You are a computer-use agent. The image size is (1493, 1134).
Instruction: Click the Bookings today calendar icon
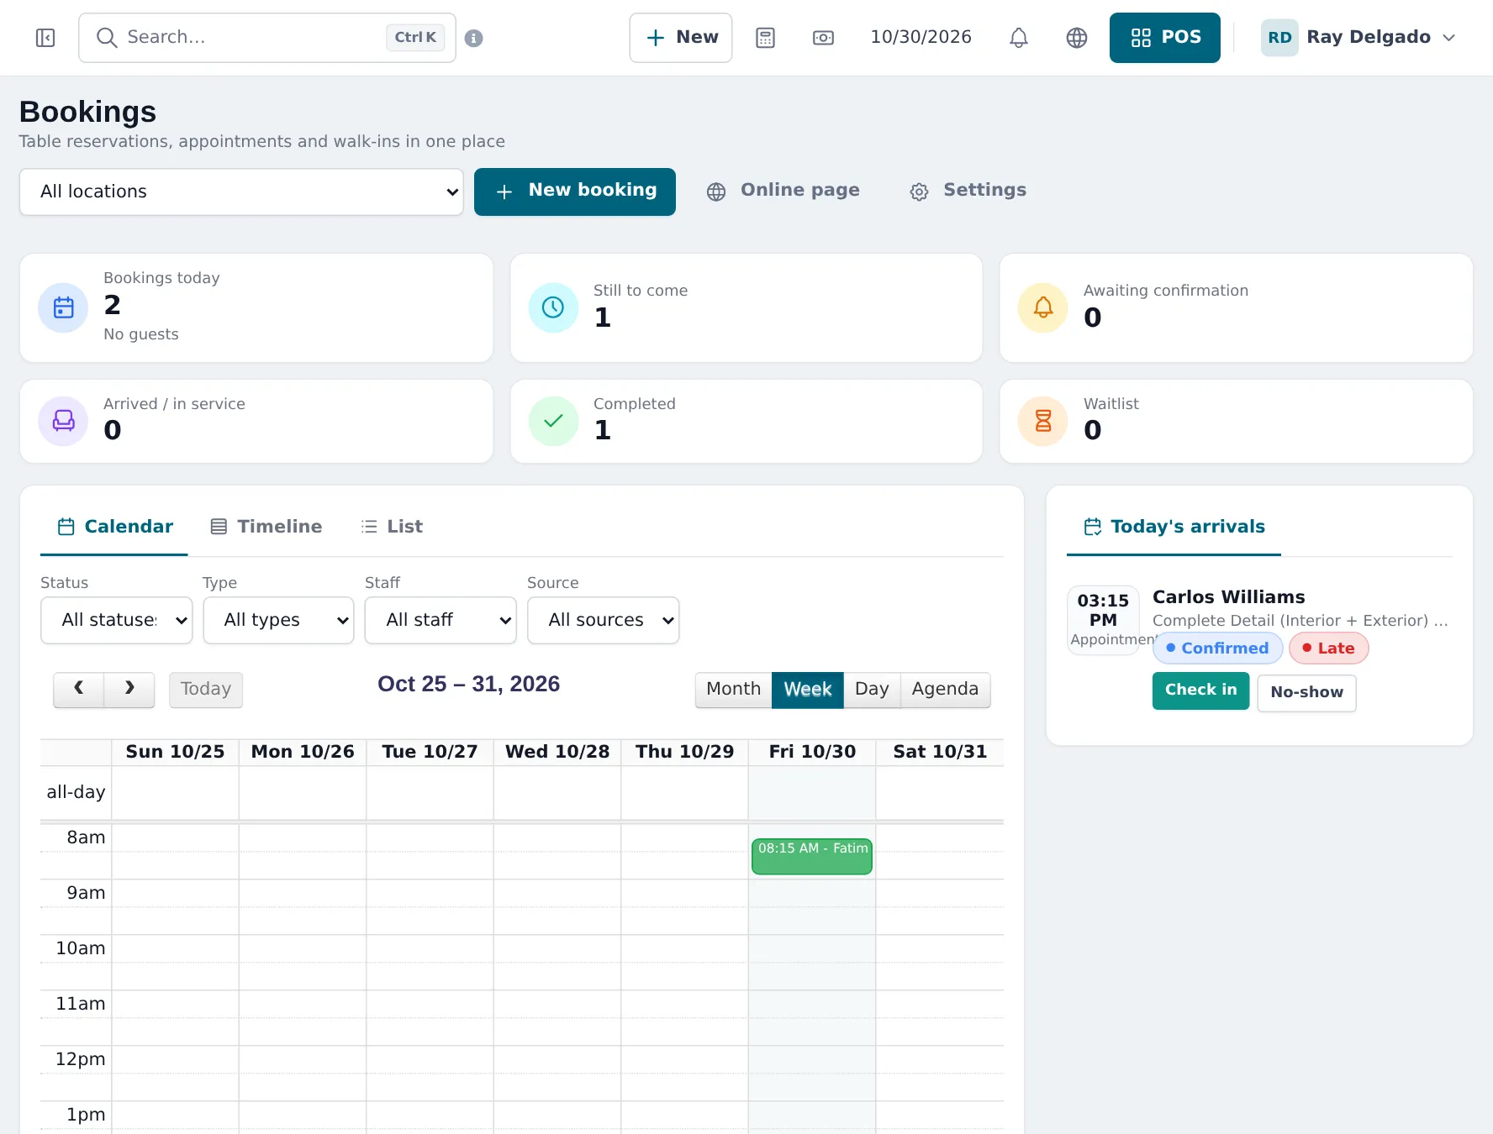[63, 307]
